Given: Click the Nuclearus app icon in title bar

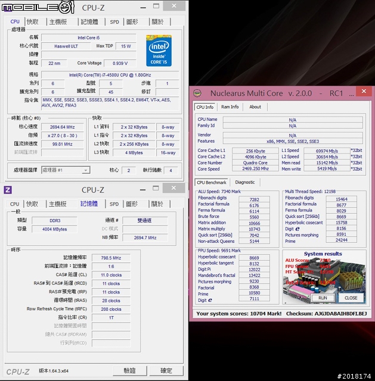Looking at the screenshot, I should pos(197,93).
